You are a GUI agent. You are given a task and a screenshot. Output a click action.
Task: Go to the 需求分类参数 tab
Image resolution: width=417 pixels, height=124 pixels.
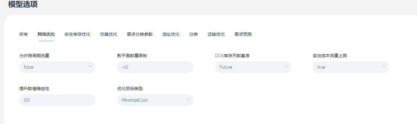[140, 34]
